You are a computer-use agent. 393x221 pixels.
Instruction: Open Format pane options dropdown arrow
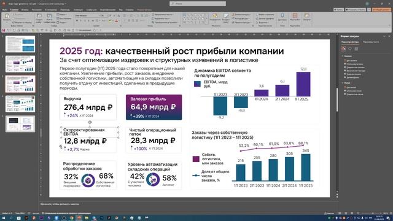pos(384,36)
